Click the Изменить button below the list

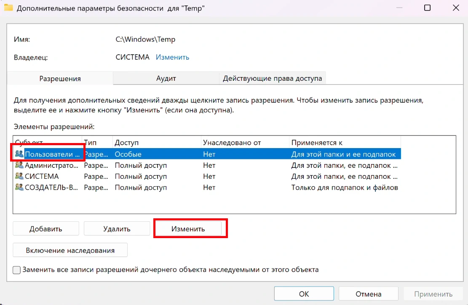188,229
